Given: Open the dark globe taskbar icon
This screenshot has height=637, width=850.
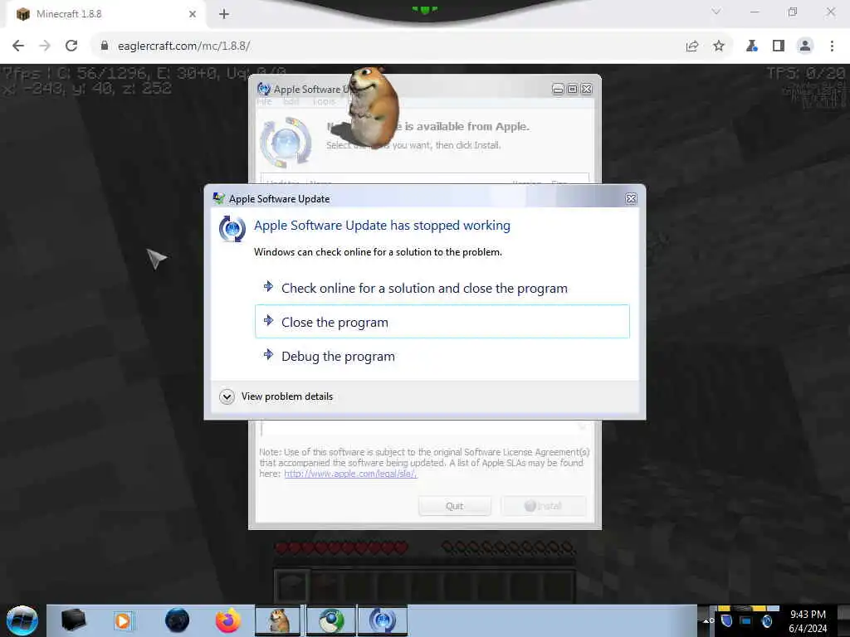Looking at the screenshot, I should [x=178, y=620].
